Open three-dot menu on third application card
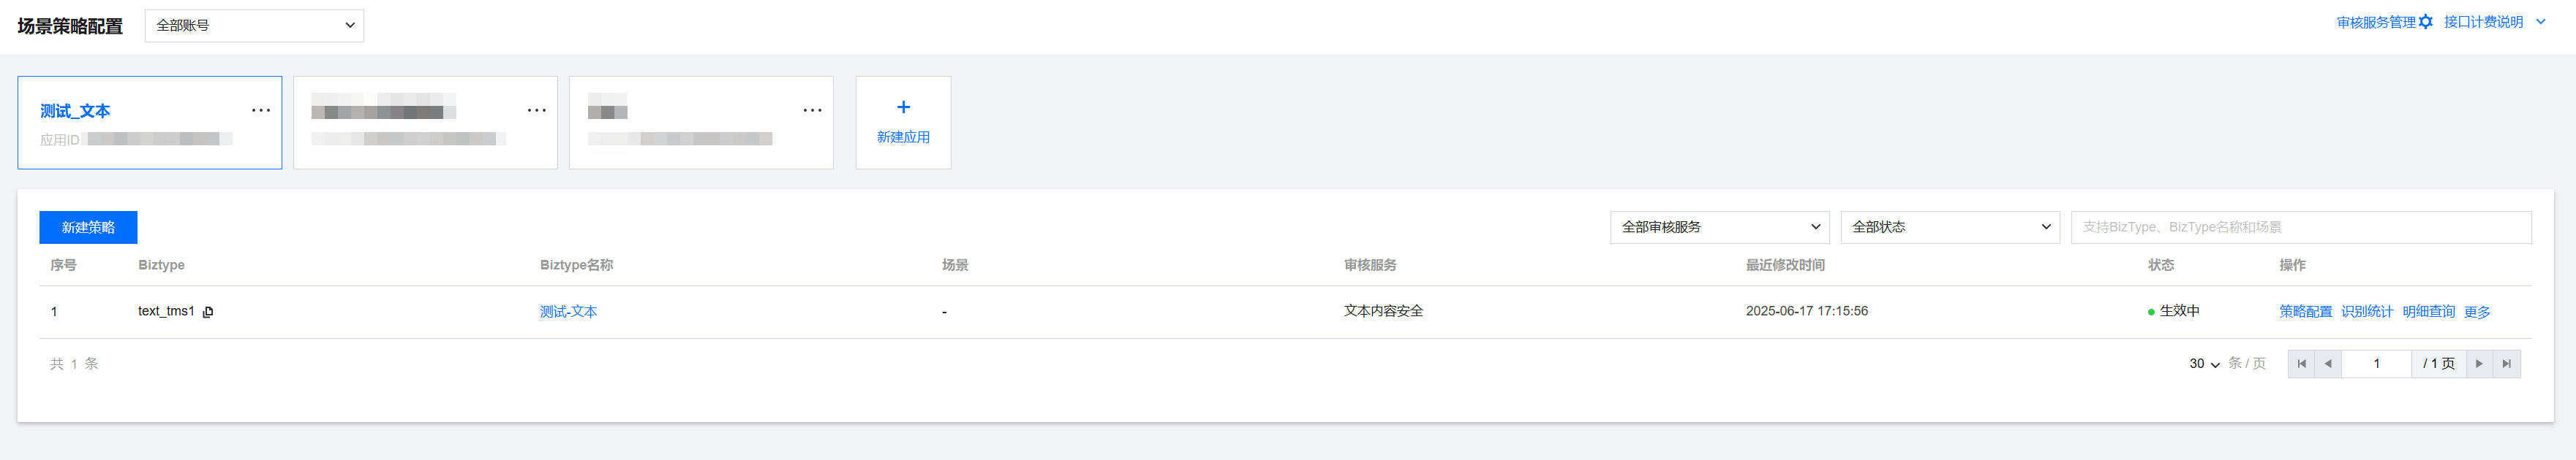This screenshot has height=460, width=2576. [813, 110]
